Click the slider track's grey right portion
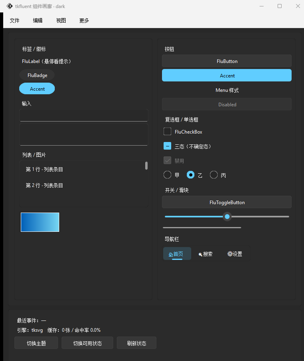The width and height of the screenshot is (304, 361). 260,217
